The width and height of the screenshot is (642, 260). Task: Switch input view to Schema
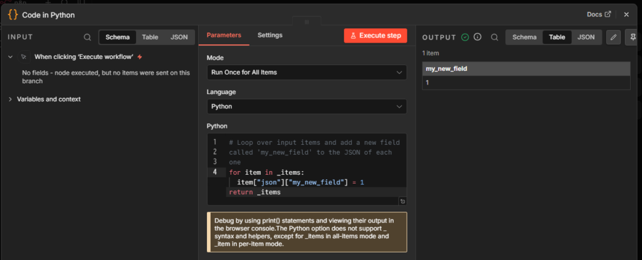(117, 37)
